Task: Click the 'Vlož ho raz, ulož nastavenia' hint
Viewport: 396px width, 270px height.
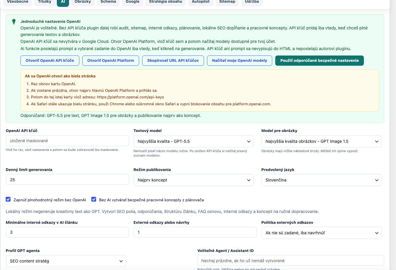Action: [62, 150]
